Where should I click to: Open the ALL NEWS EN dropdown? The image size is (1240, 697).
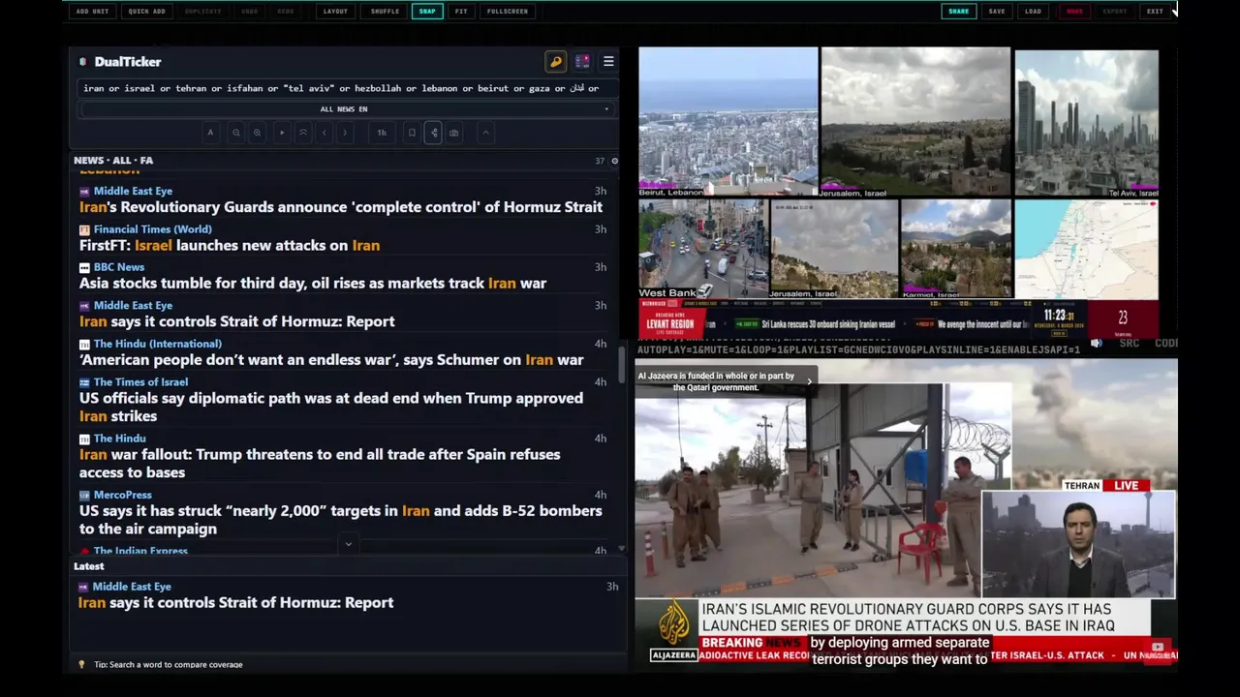[346, 109]
